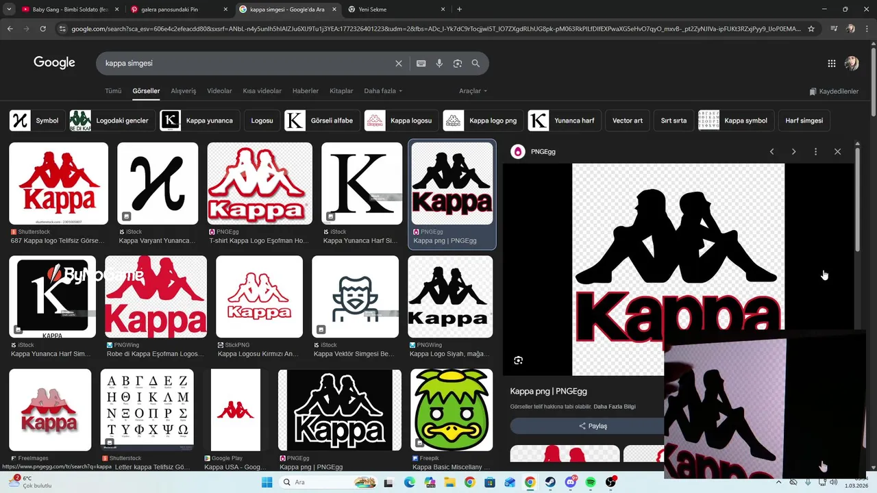Filter by the 'Logodaki gencler' chip
The height and width of the screenshot is (493, 877).
(112, 121)
